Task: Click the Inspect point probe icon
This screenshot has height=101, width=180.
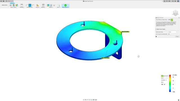Action: 54,5
